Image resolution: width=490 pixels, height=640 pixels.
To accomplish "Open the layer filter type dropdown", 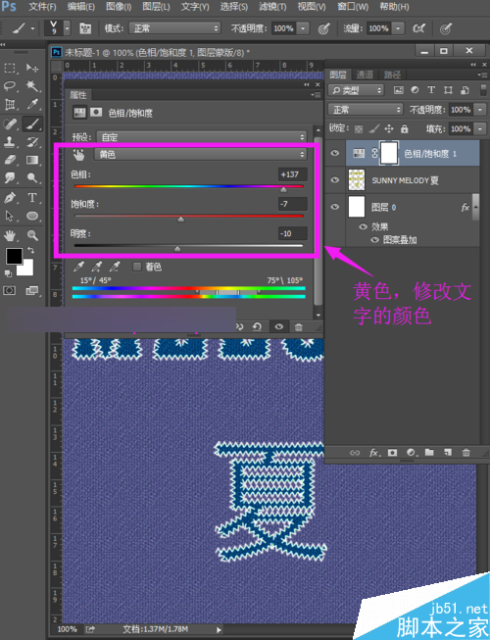I will (x=356, y=90).
